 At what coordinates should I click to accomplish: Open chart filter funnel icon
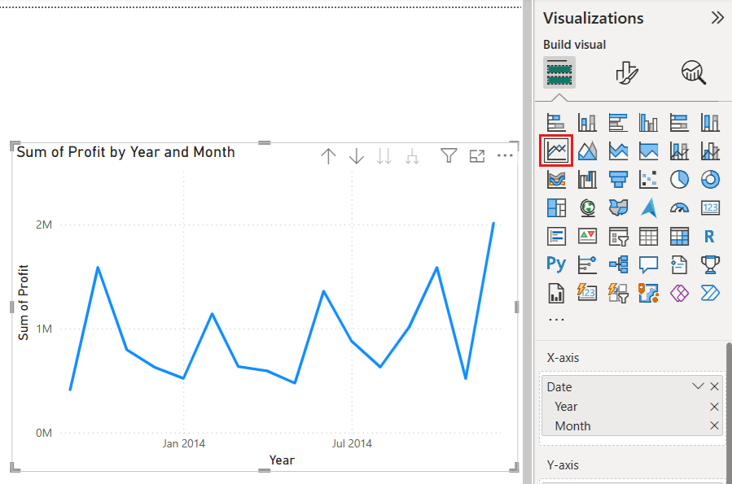coord(449,155)
